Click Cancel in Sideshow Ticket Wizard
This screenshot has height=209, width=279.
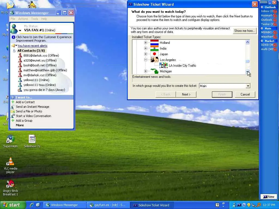245,94
